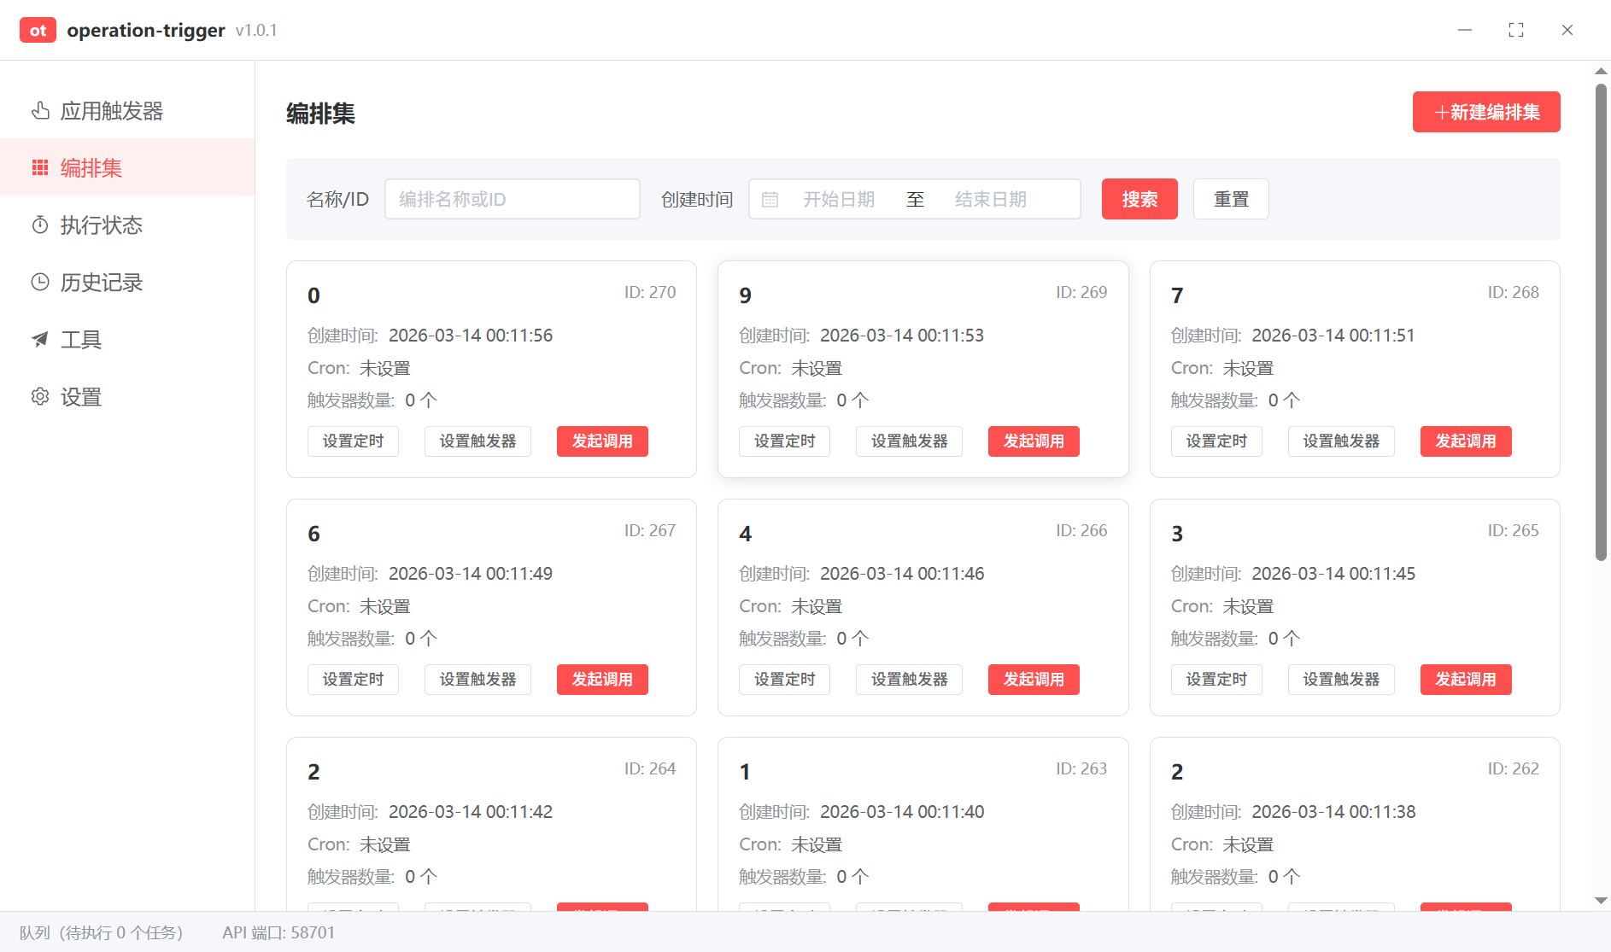Click the calendar icon in date range
The width and height of the screenshot is (1611, 952).
770,200
